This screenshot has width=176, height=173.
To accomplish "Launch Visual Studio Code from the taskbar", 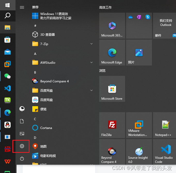I will coord(7,88).
